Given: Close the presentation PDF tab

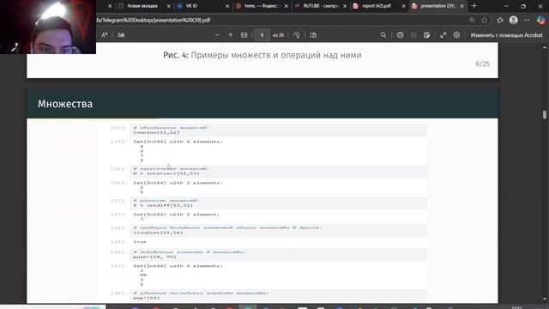Looking at the screenshot, I should [462, 6].
